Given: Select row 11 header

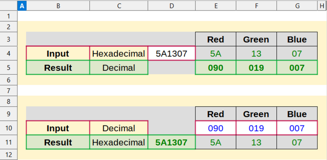Looking at the screenshot, I should coord(9,142).
